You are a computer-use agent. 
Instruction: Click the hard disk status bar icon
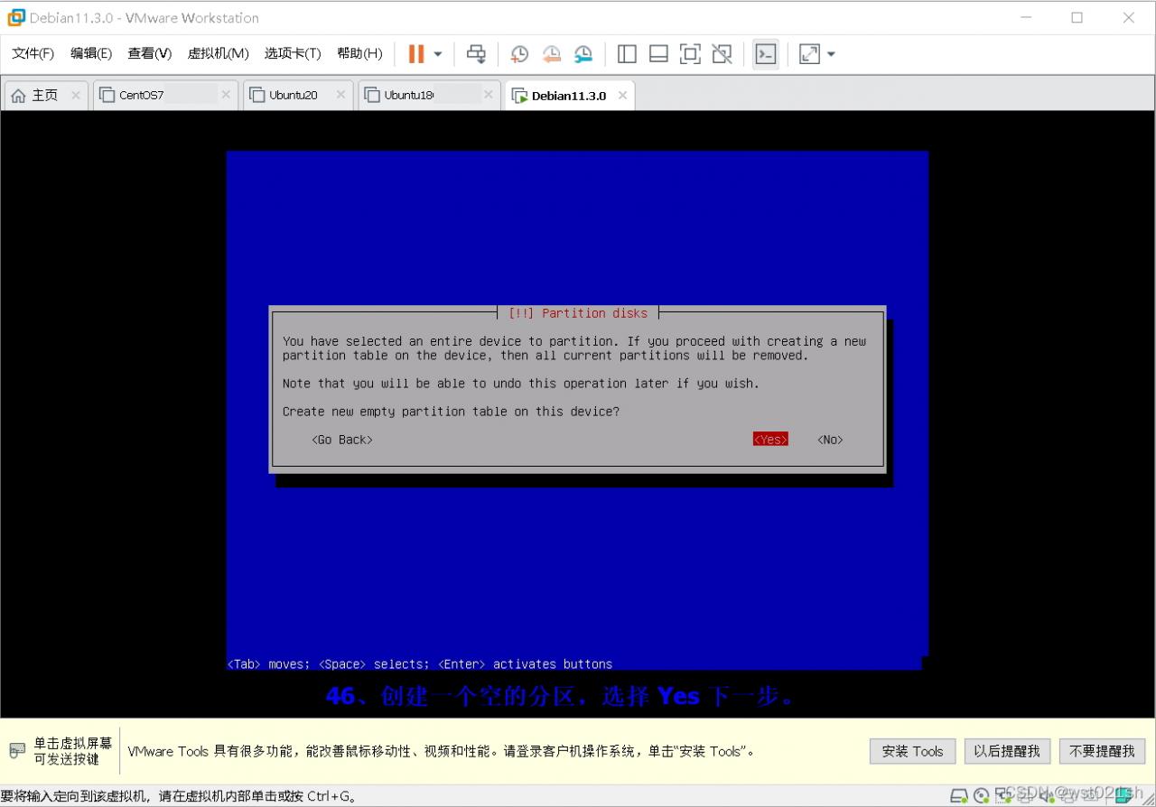(x=959, y=796)
